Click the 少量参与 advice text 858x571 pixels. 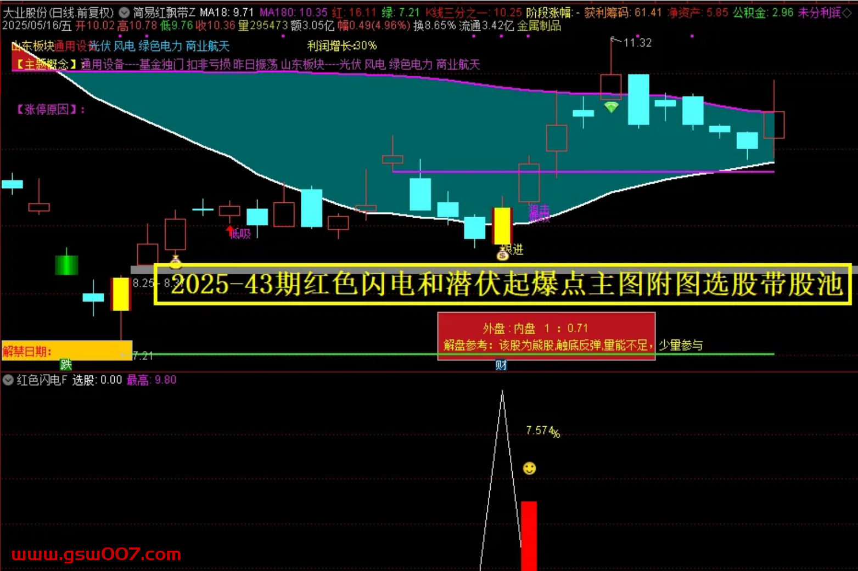(x=681, y=345)
